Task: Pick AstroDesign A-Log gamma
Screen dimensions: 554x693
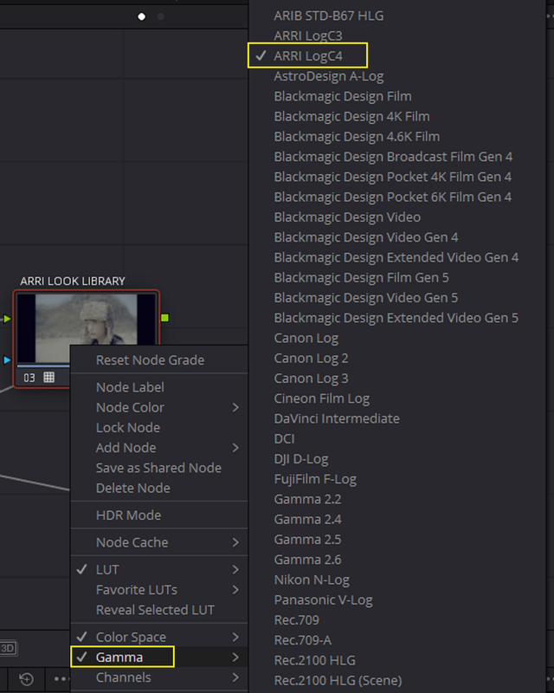Action: (329, 76)
